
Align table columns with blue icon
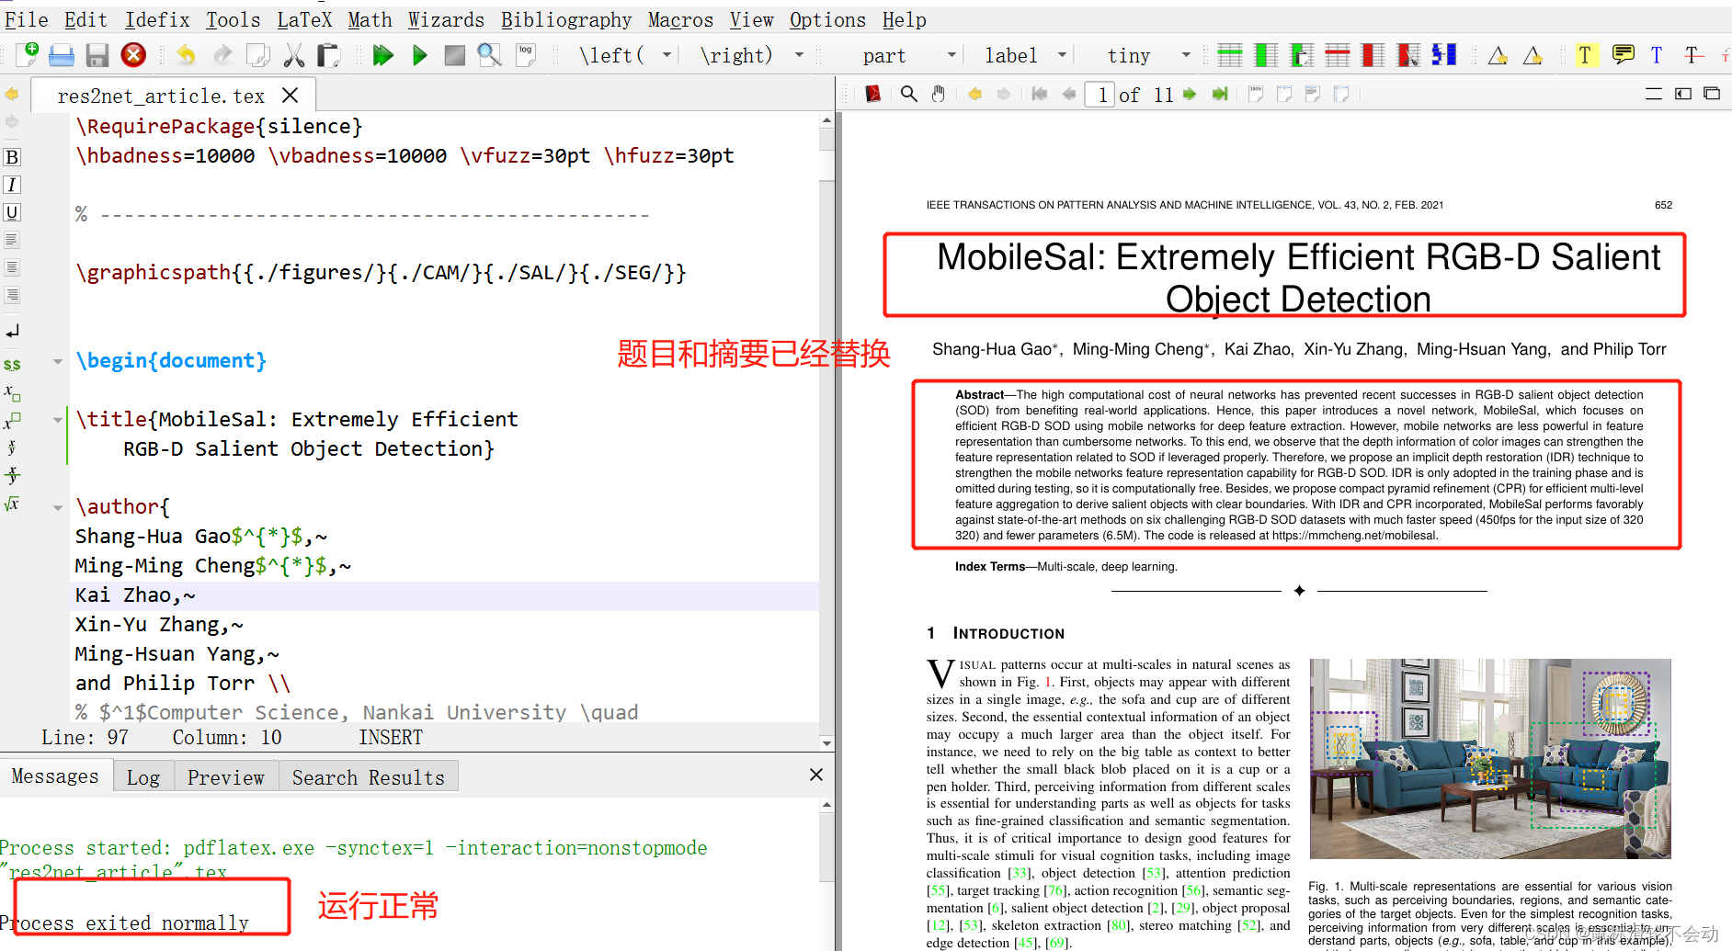point(1444,56)
